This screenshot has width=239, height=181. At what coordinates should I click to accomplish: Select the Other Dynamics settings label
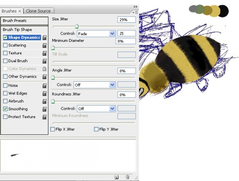(22, 77)
